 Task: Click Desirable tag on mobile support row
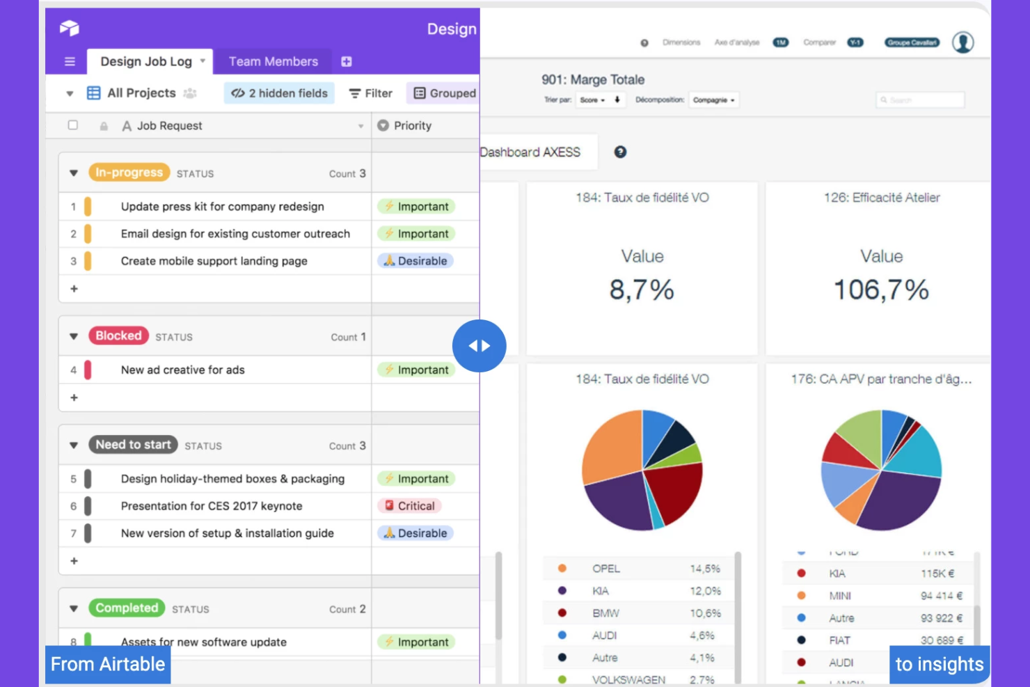415,261
